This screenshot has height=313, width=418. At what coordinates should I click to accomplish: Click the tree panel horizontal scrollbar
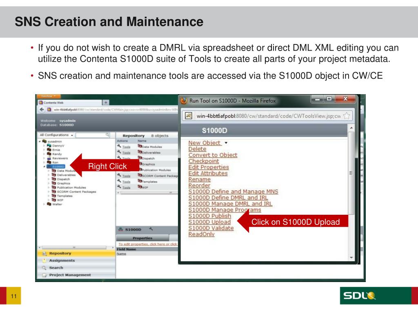[x=76, y=247]
